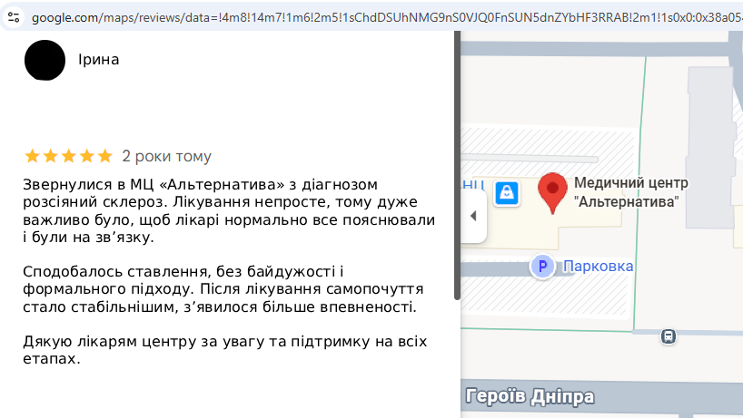Open site information icon in address bar
The height and width of the screenshot is (418, 743).
14,17
